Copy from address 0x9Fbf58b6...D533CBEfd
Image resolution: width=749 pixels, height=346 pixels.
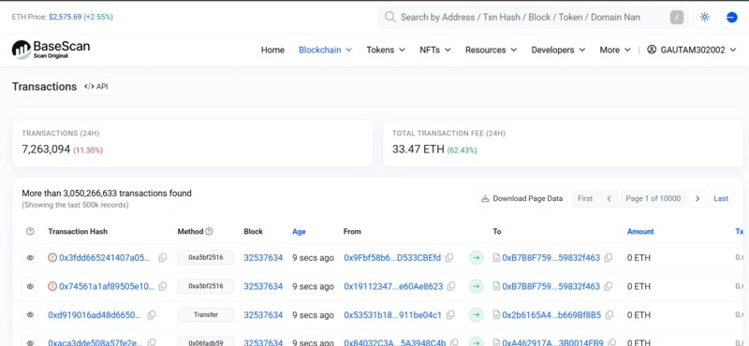tap(449, 258)
